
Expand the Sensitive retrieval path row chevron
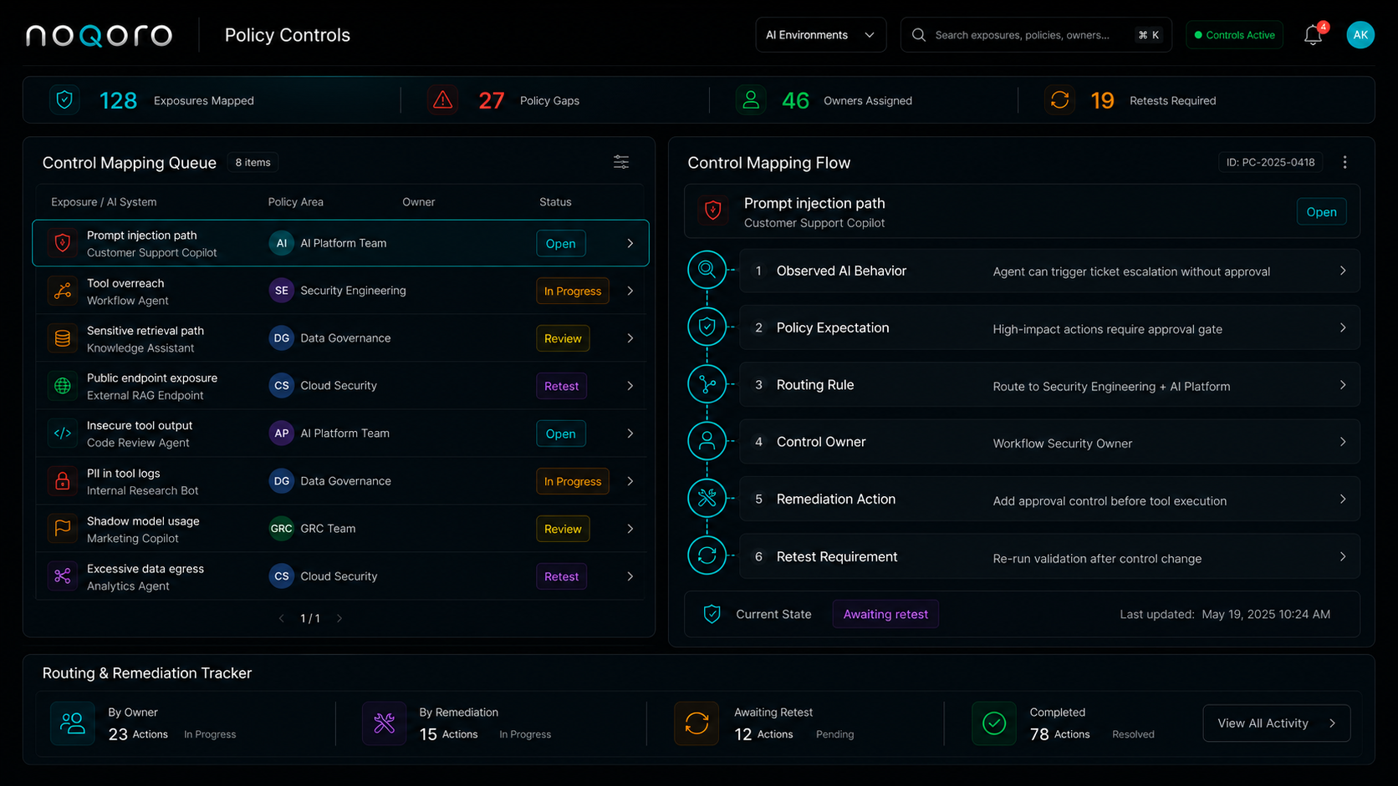coord(630,338)
